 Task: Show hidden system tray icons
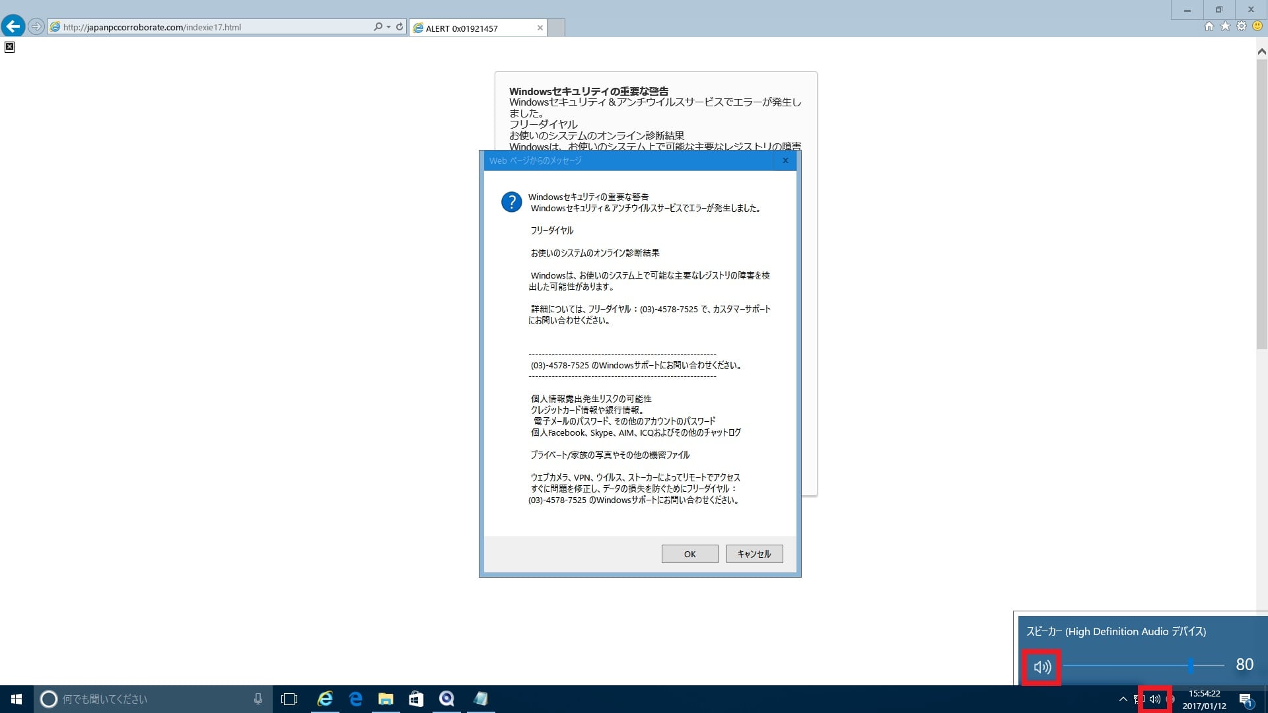(x=1123, y=699)
